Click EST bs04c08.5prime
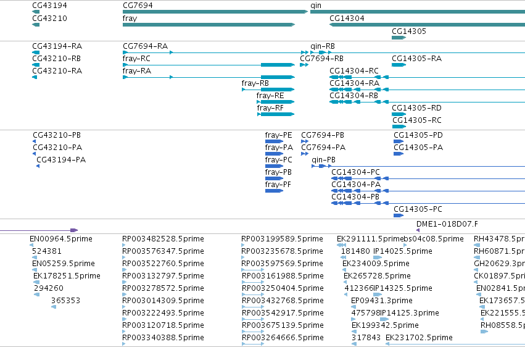 click(x=405, y=245)
